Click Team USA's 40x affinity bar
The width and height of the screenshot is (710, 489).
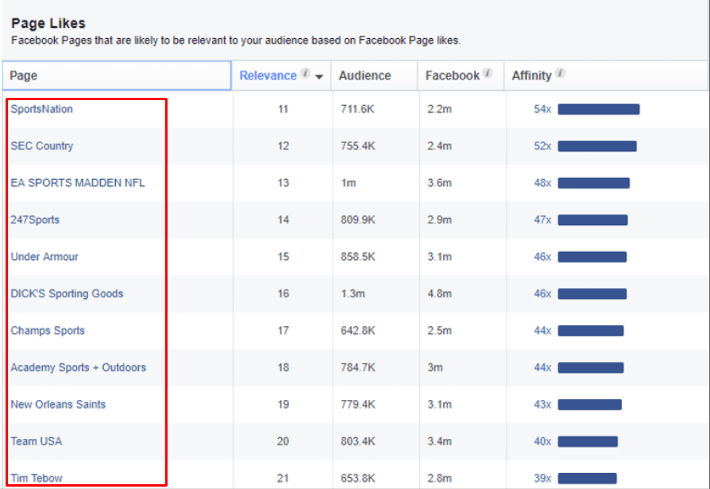tap(588, 441)
